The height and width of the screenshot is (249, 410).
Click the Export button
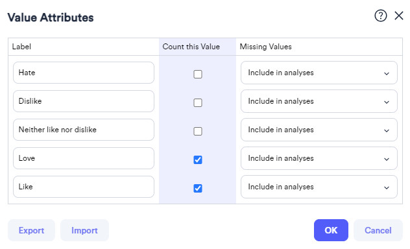(x=31, y=230)
